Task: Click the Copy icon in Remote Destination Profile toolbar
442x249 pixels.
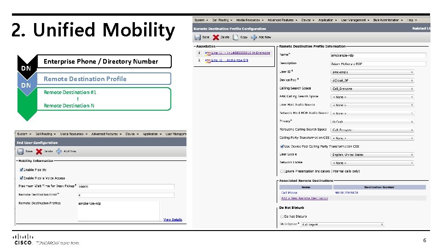Action: (236, 37)
